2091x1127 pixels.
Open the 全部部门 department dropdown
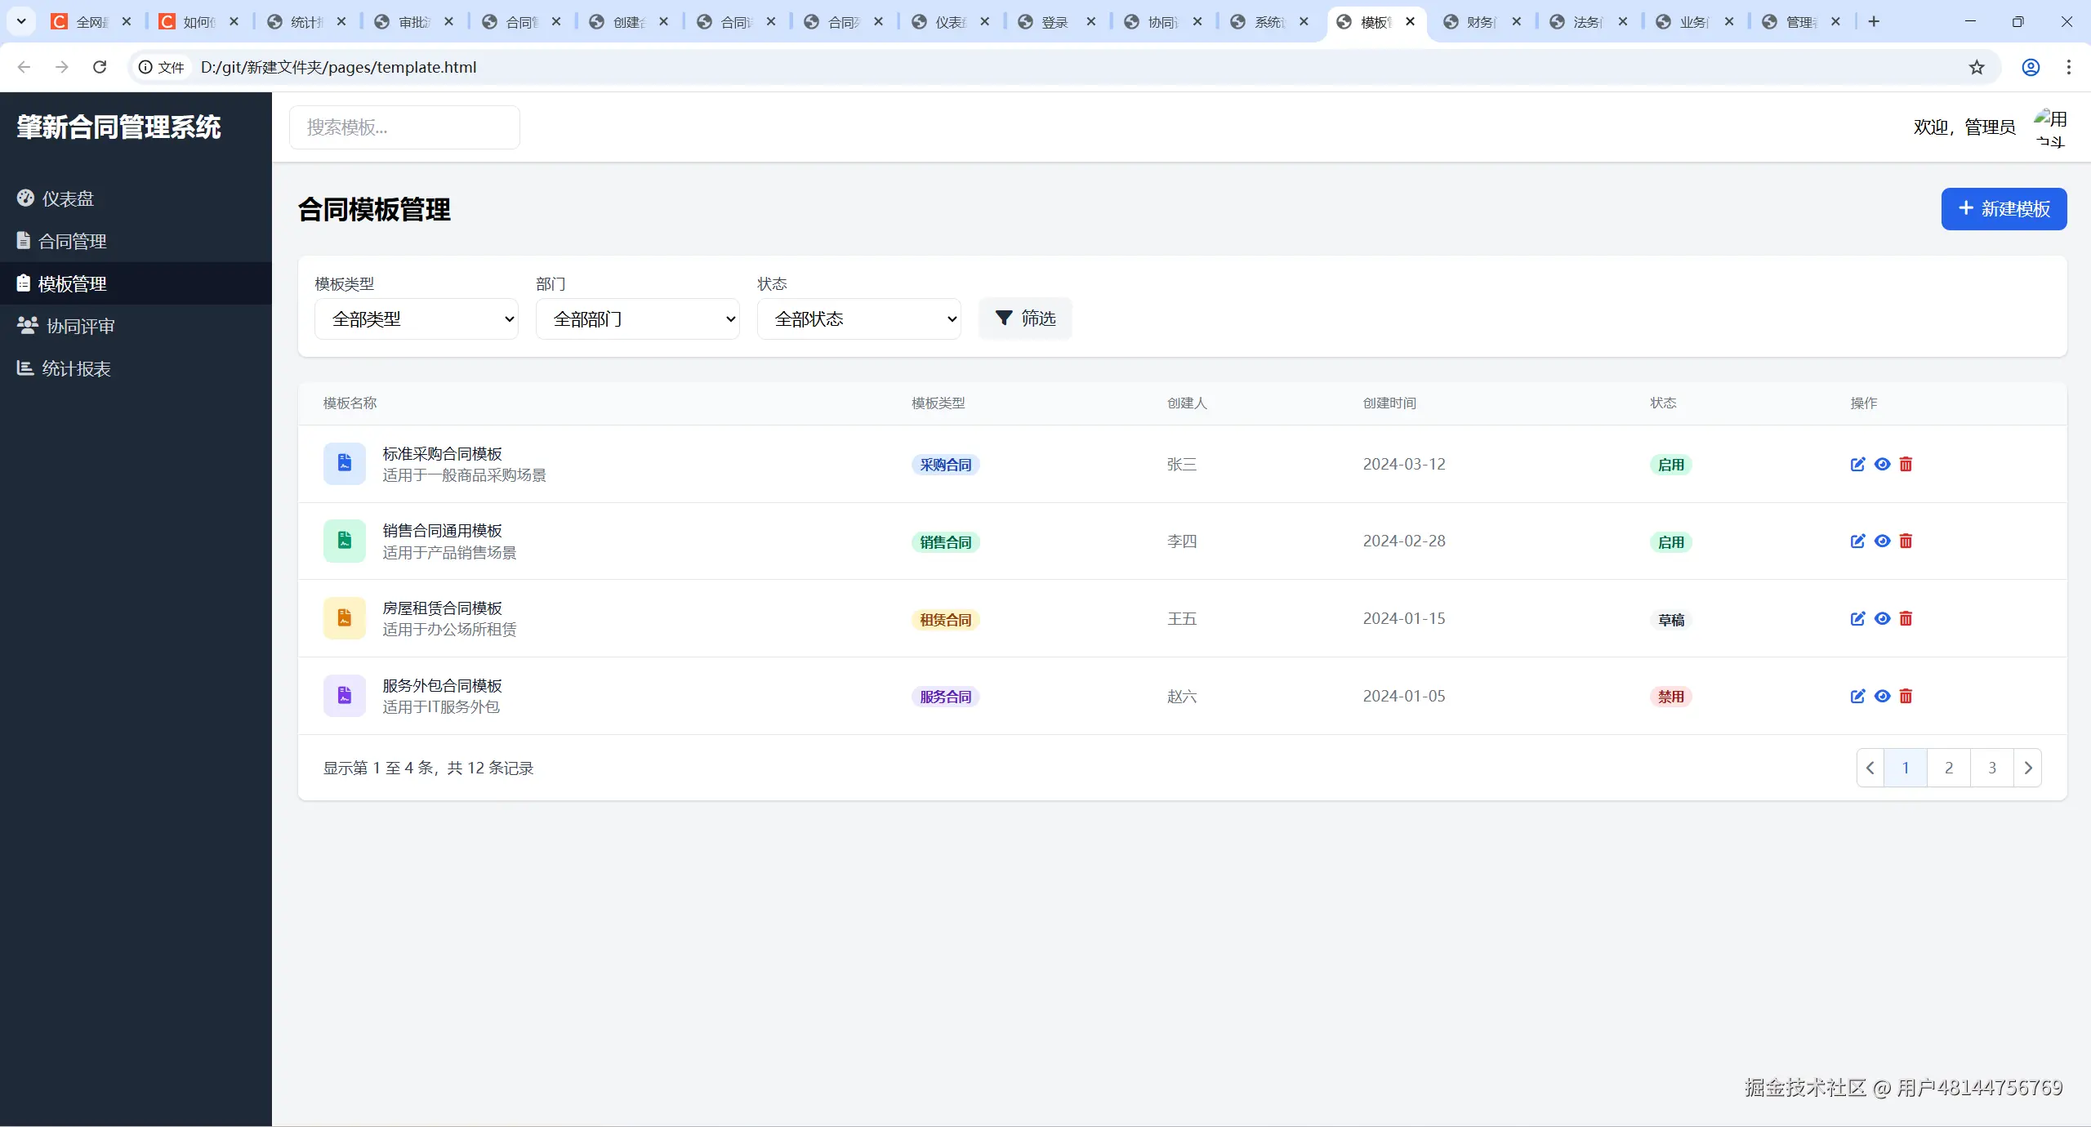click(x=637, y=318)
